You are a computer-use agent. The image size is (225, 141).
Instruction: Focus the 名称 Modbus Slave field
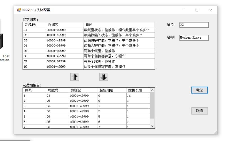click(x=194, y=38)
